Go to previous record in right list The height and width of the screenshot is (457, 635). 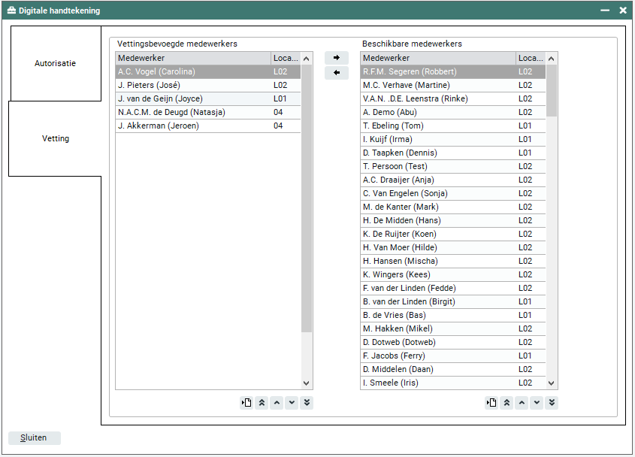point(522,403)
